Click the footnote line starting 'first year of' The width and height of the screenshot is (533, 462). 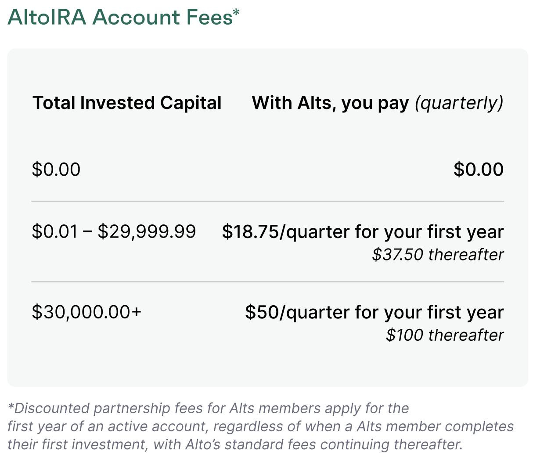coord(260,426)
